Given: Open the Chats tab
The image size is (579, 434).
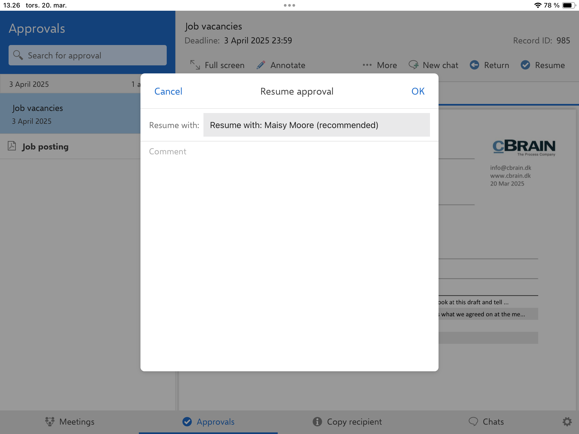Looking at the screenshot, I should click(x=486, y=422).
